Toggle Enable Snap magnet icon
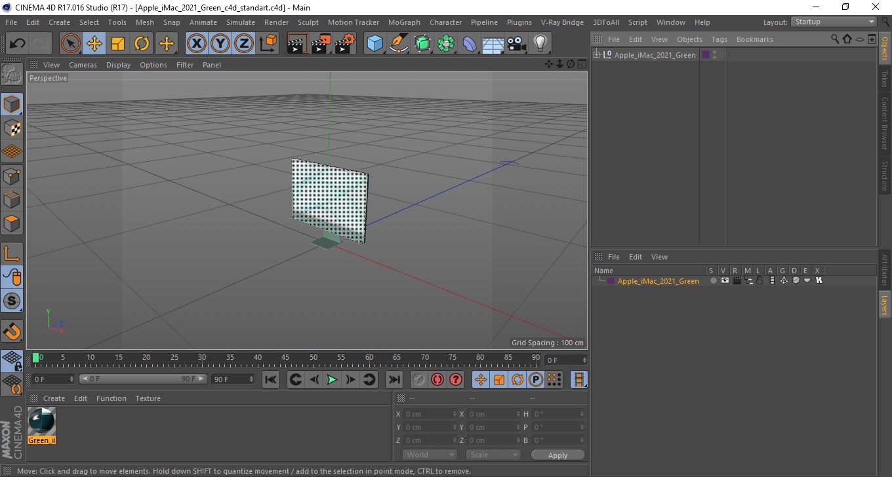The image size is (892, 477). tap(12, 331)
